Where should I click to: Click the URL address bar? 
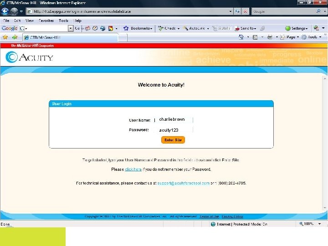pyautogui.click(x=128, y=11)
